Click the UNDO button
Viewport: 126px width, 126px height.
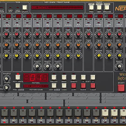(64, 86)
